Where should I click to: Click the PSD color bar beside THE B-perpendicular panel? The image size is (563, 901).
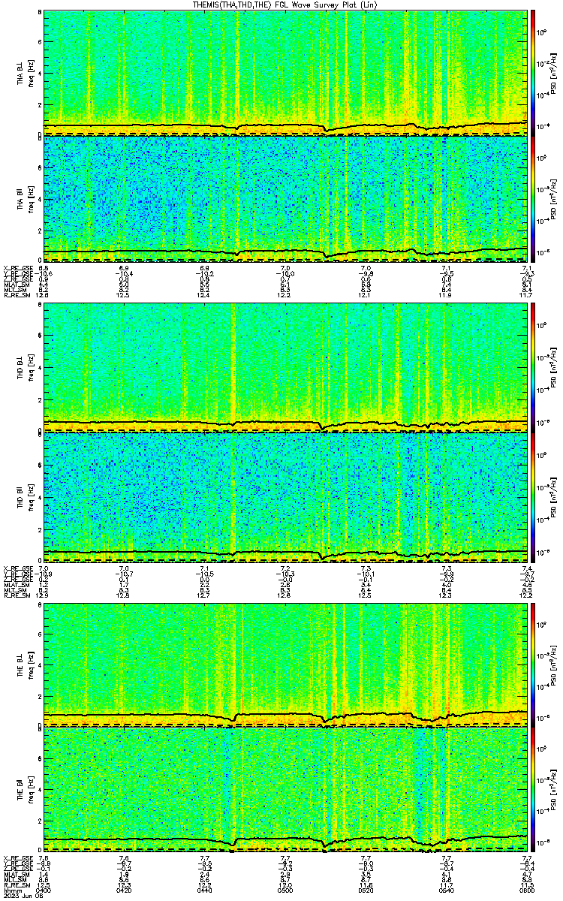coord(534,664)
